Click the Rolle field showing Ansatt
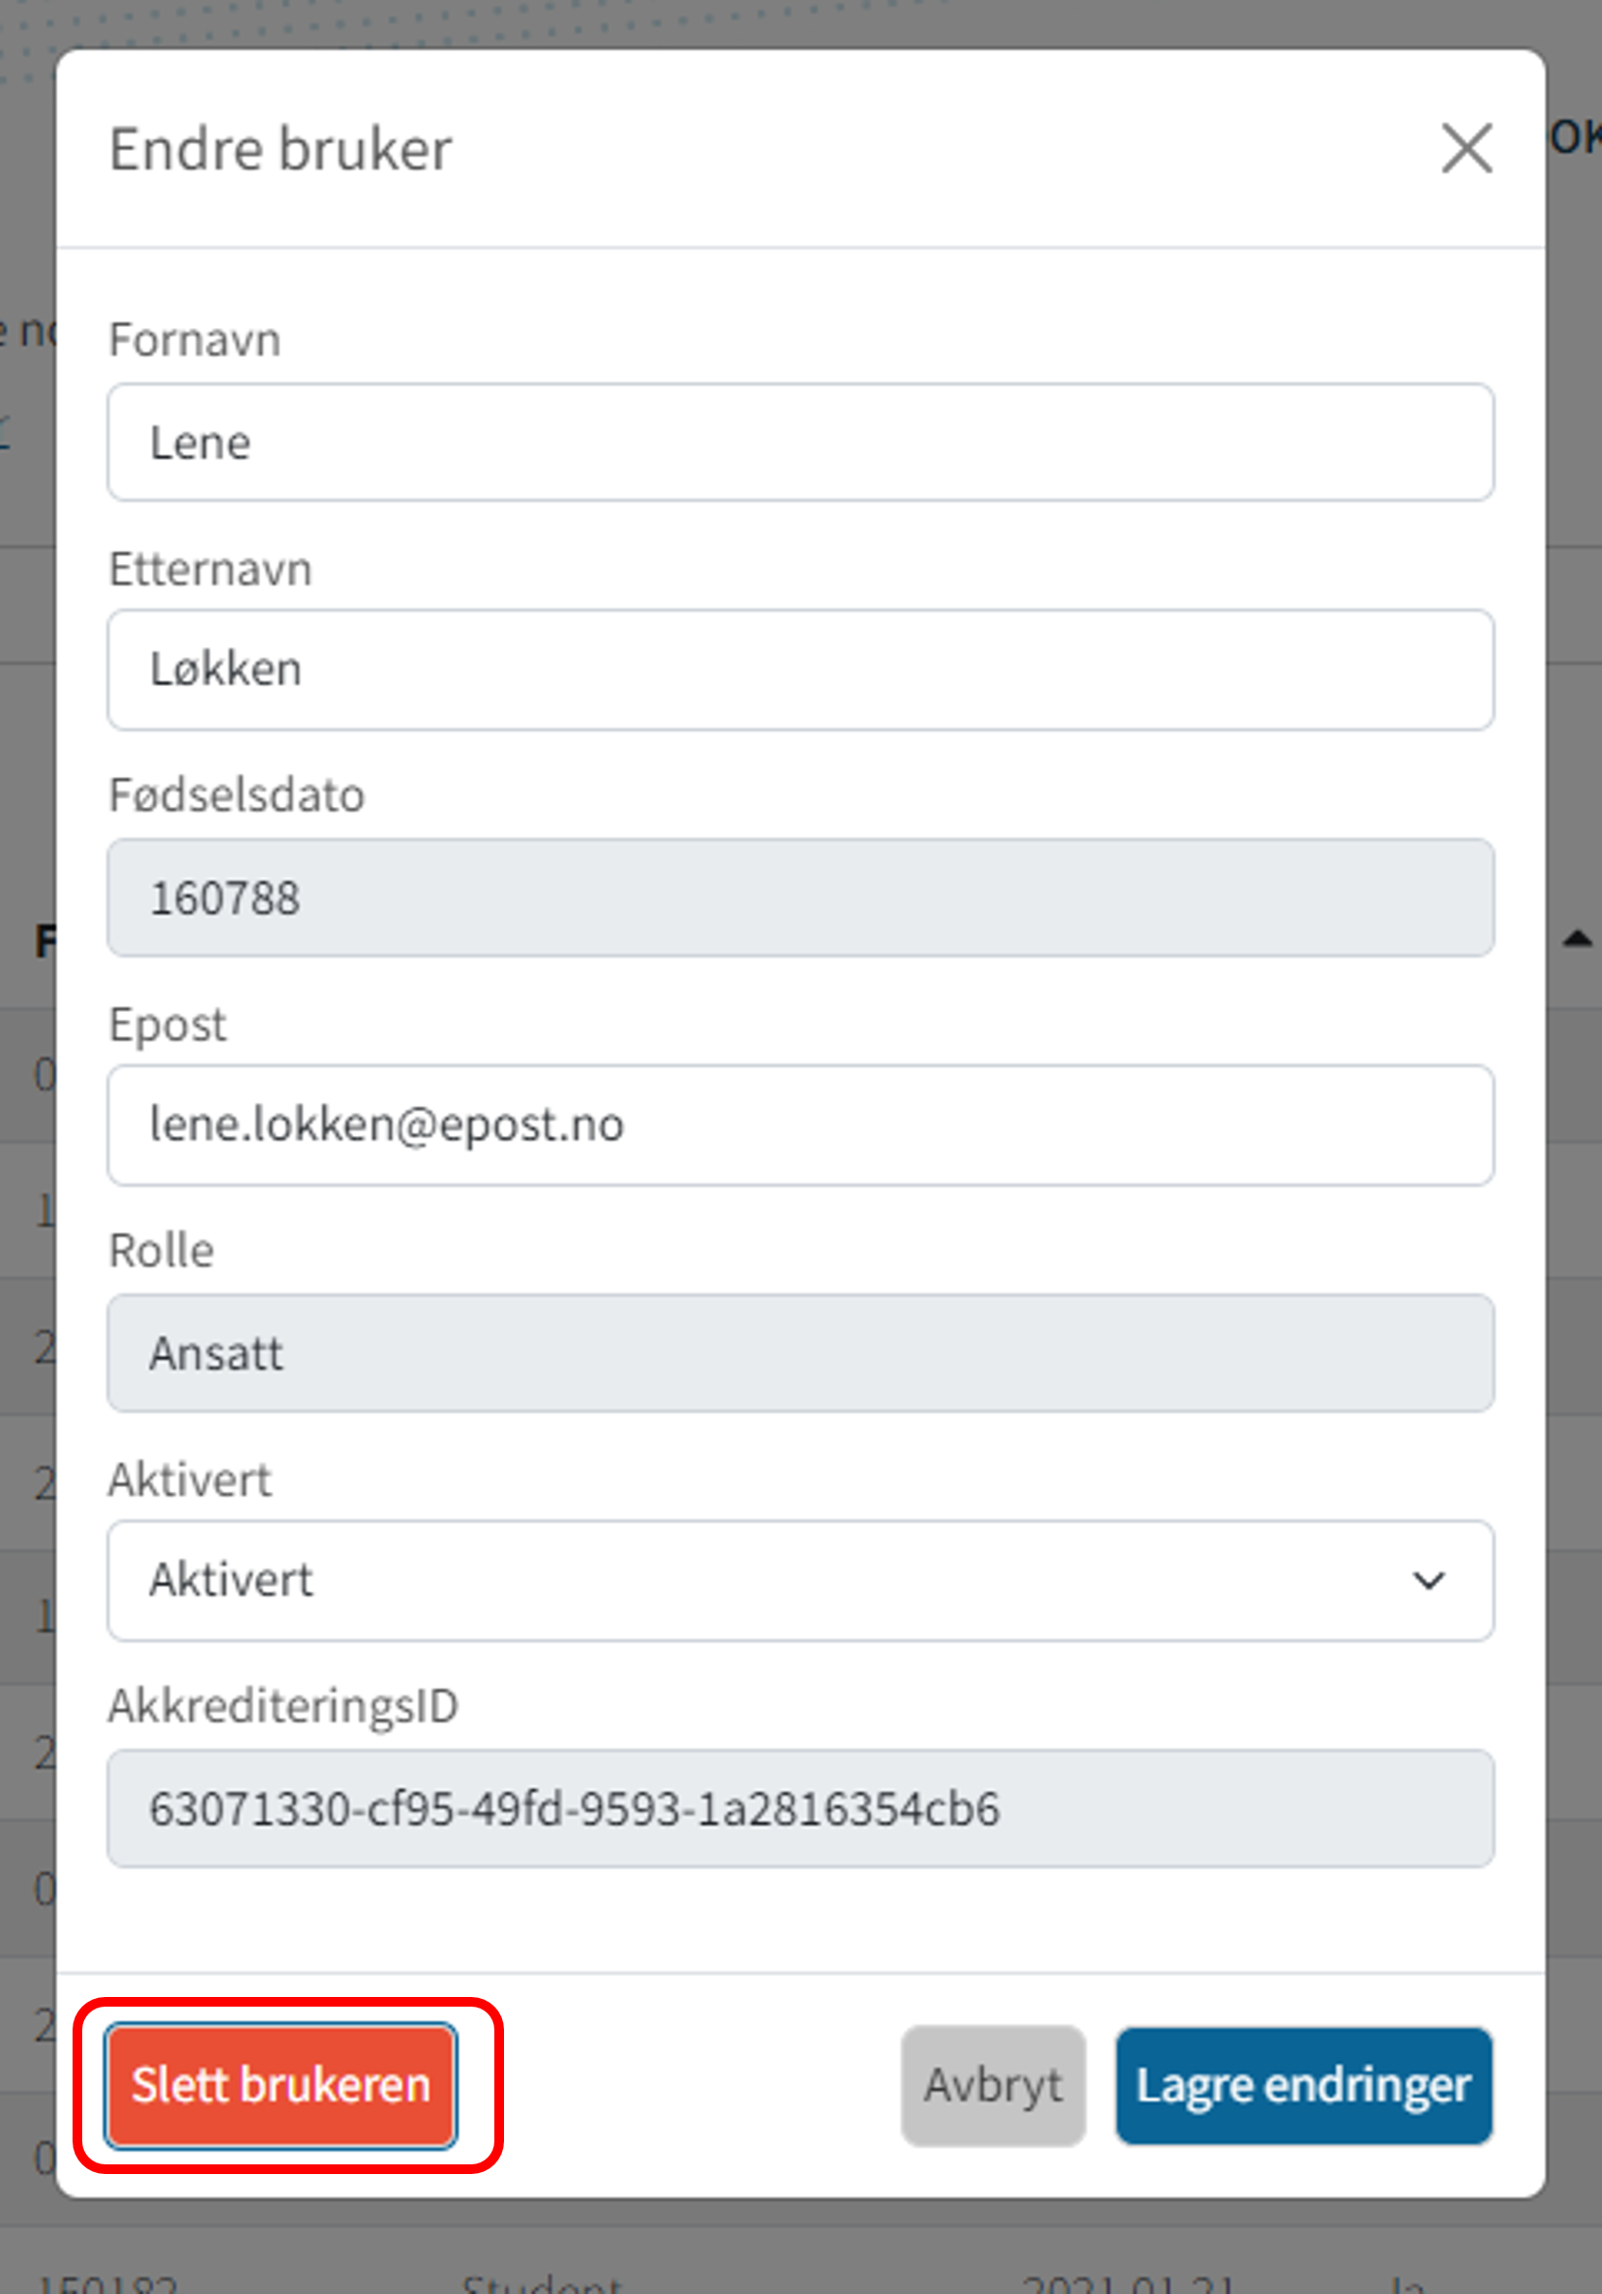The image size is (1602, 2294). tap(800, 1353)
